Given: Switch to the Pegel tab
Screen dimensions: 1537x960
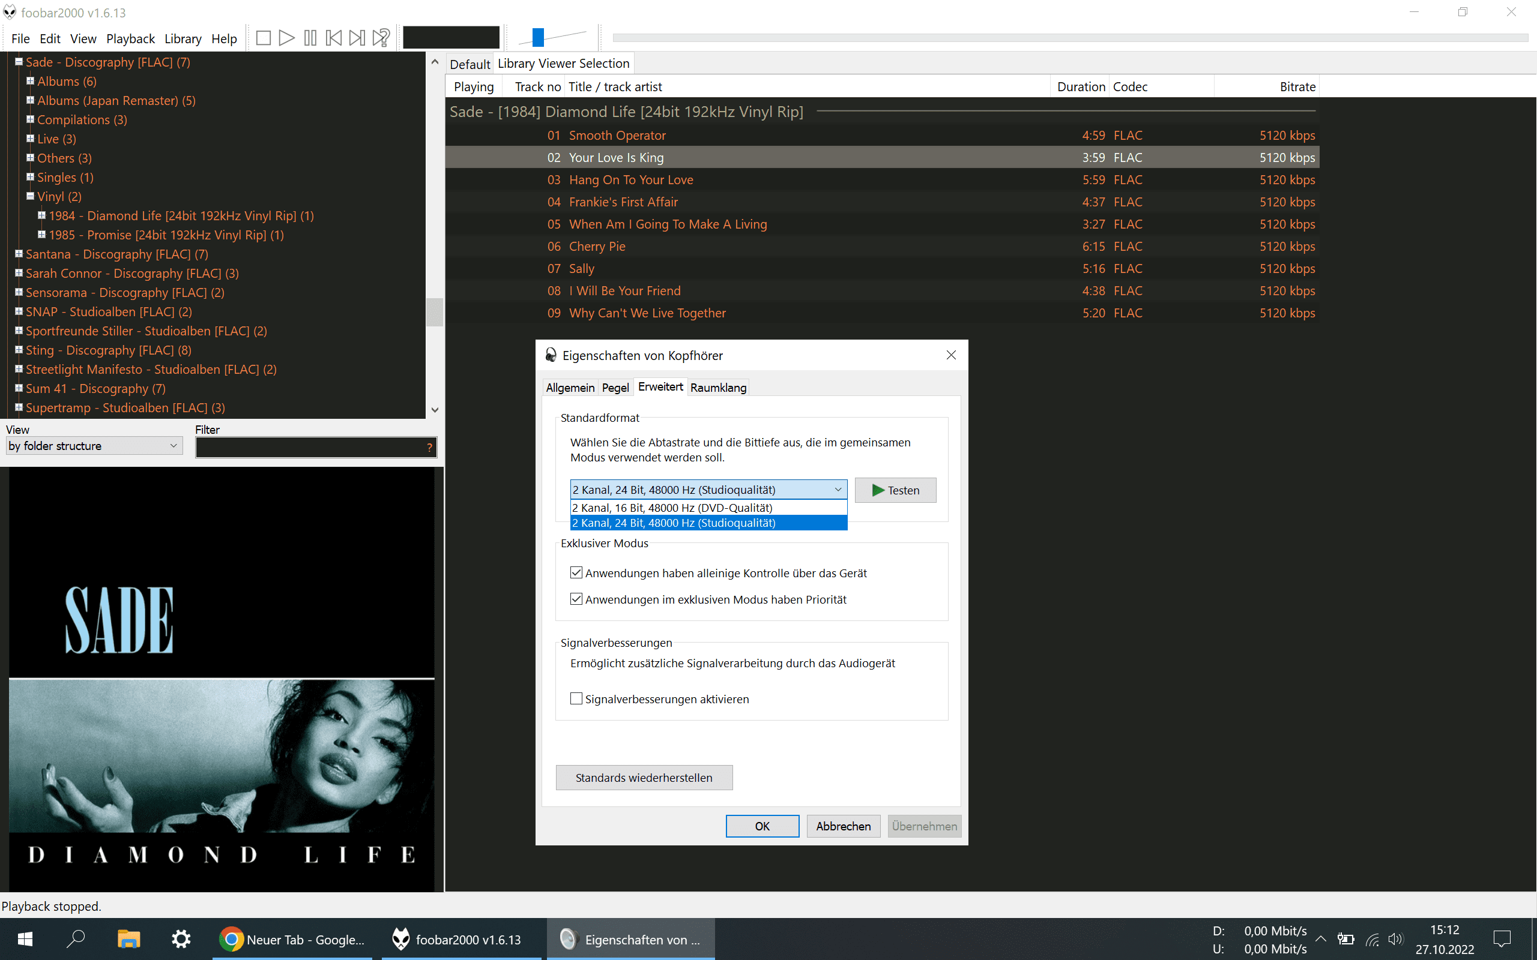Looking at the screenshot, I should (615, 388).
